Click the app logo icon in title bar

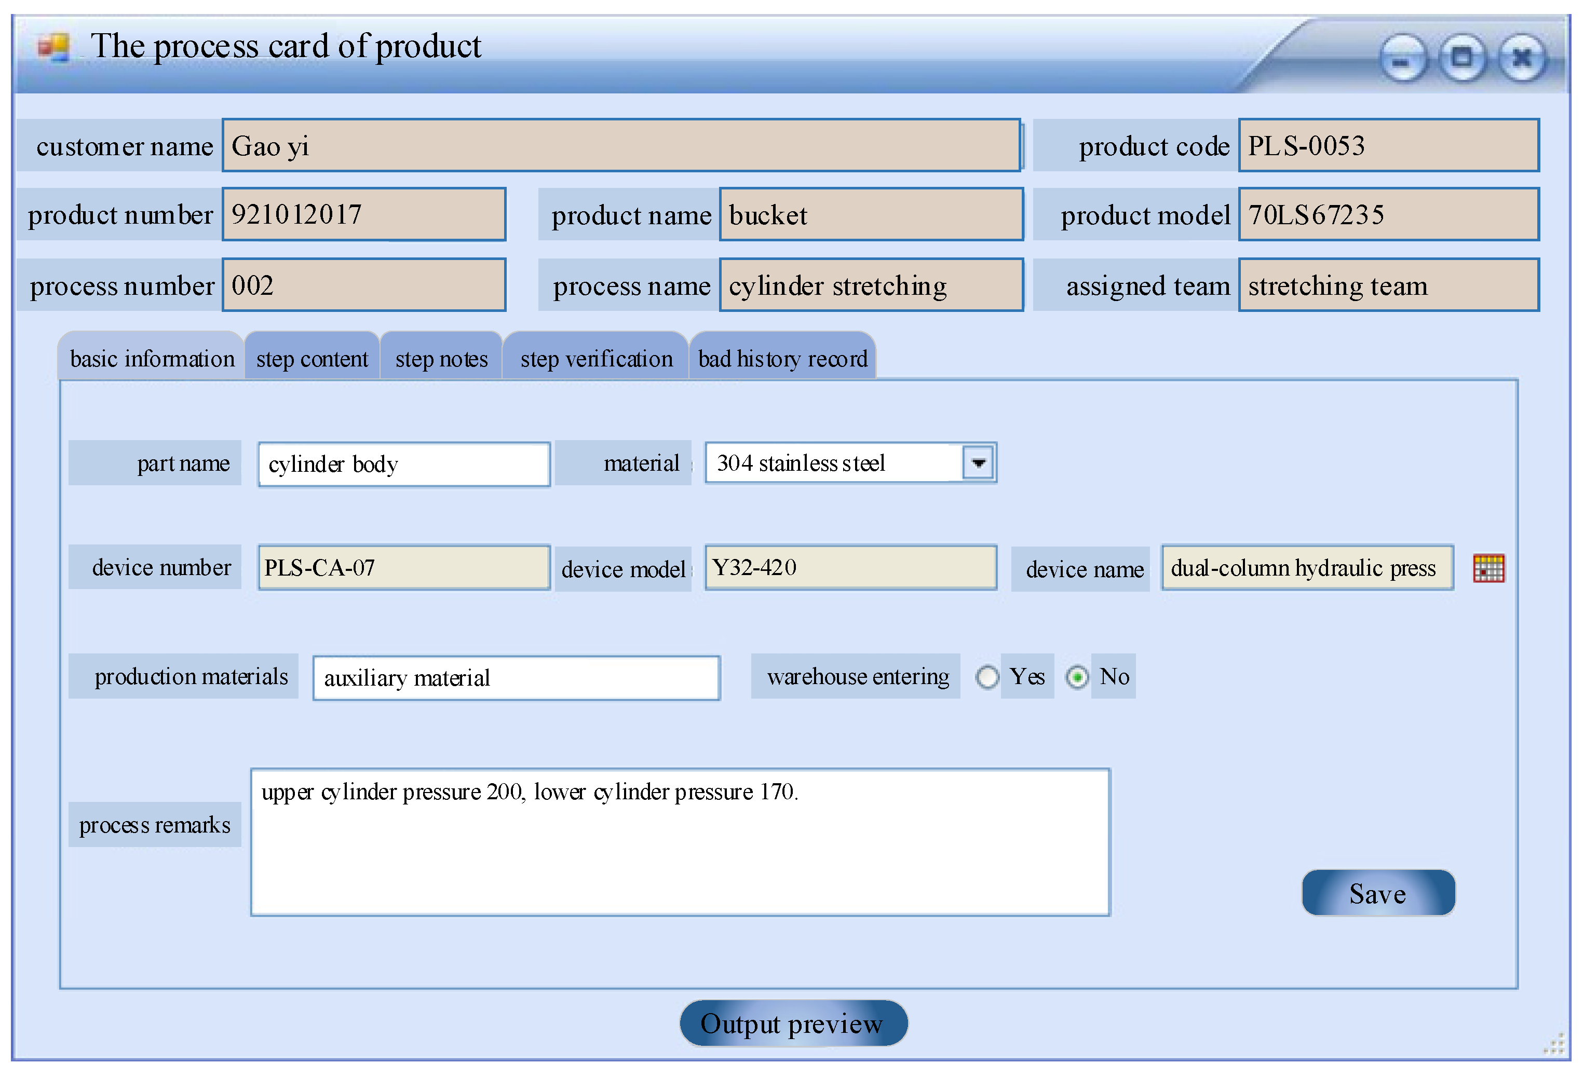click(54, 47)
